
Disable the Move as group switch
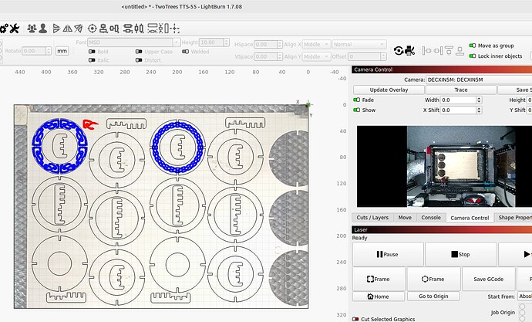(473, 46)
